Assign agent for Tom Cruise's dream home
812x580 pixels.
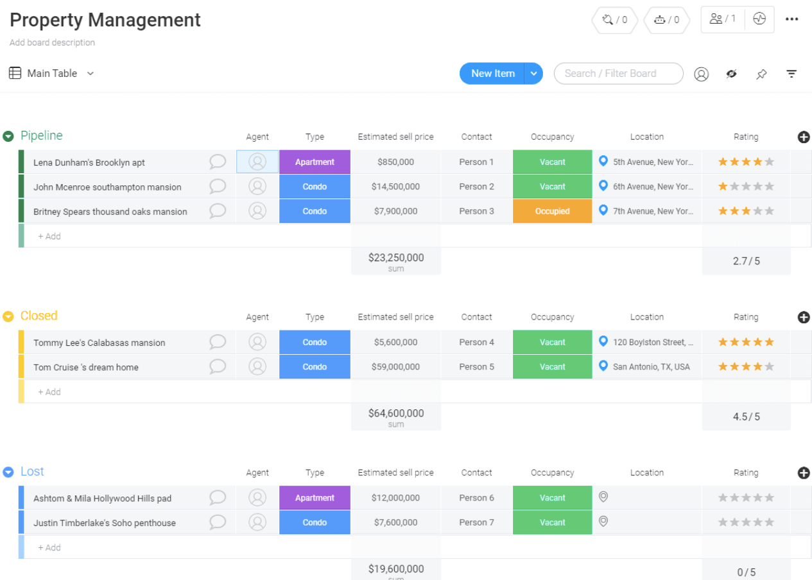pos(257,367)
